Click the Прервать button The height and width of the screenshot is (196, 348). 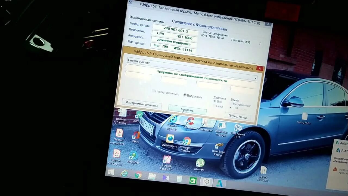click(187, 110)
